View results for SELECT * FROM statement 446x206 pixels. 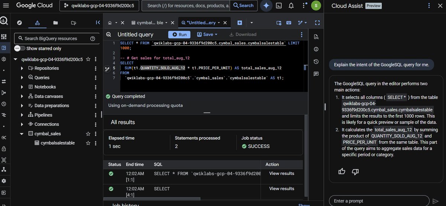click(x=281, y=173)
